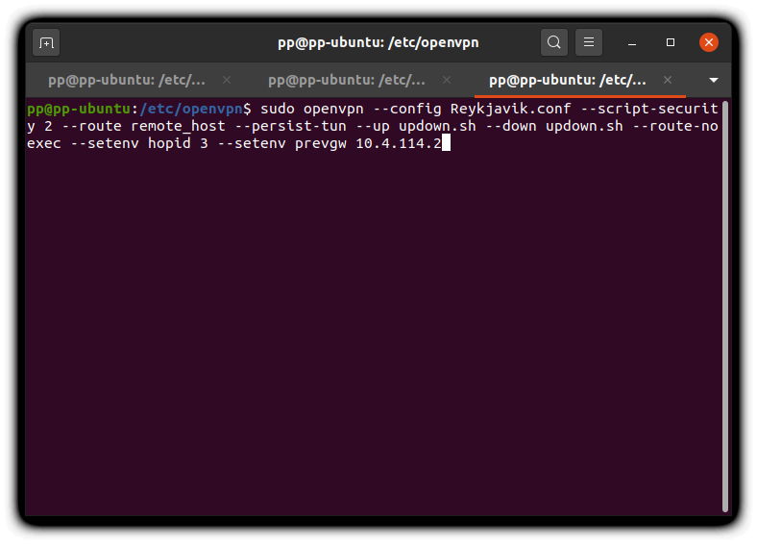Click the '--script-securit' option text
757x544 pixels.
click(x=648, y=110)
